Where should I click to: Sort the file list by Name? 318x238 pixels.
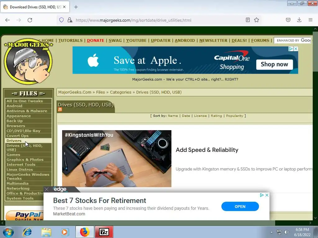pyautogui.click(x=173, y=116)
